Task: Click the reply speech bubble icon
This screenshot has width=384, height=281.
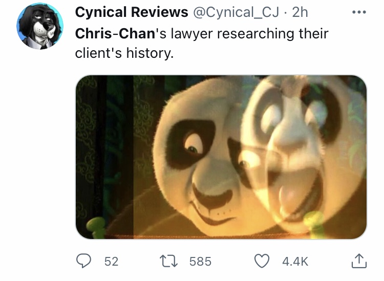Action: click(84, 261)
